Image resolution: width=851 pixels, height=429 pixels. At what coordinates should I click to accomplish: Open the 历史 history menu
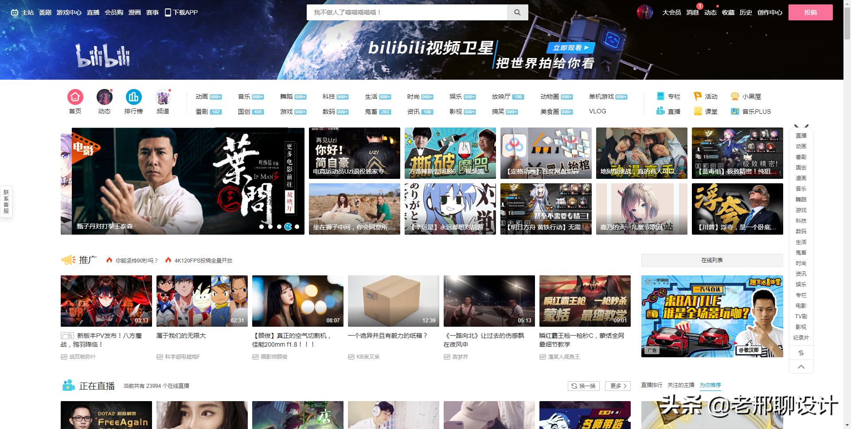pos(746,12)
